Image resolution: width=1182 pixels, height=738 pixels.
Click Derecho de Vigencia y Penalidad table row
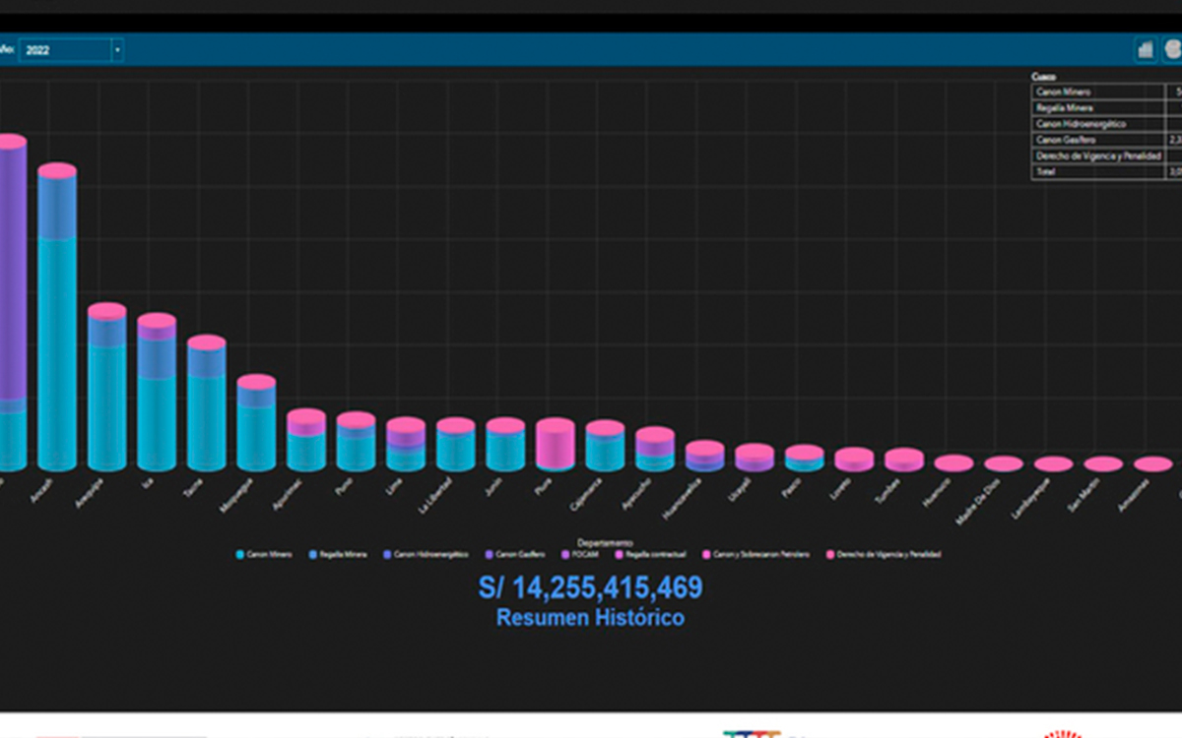(x=1106, y=155)
